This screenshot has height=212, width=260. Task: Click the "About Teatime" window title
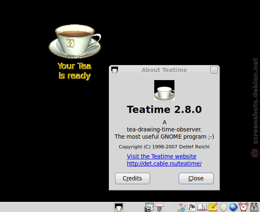coord(164,70)
